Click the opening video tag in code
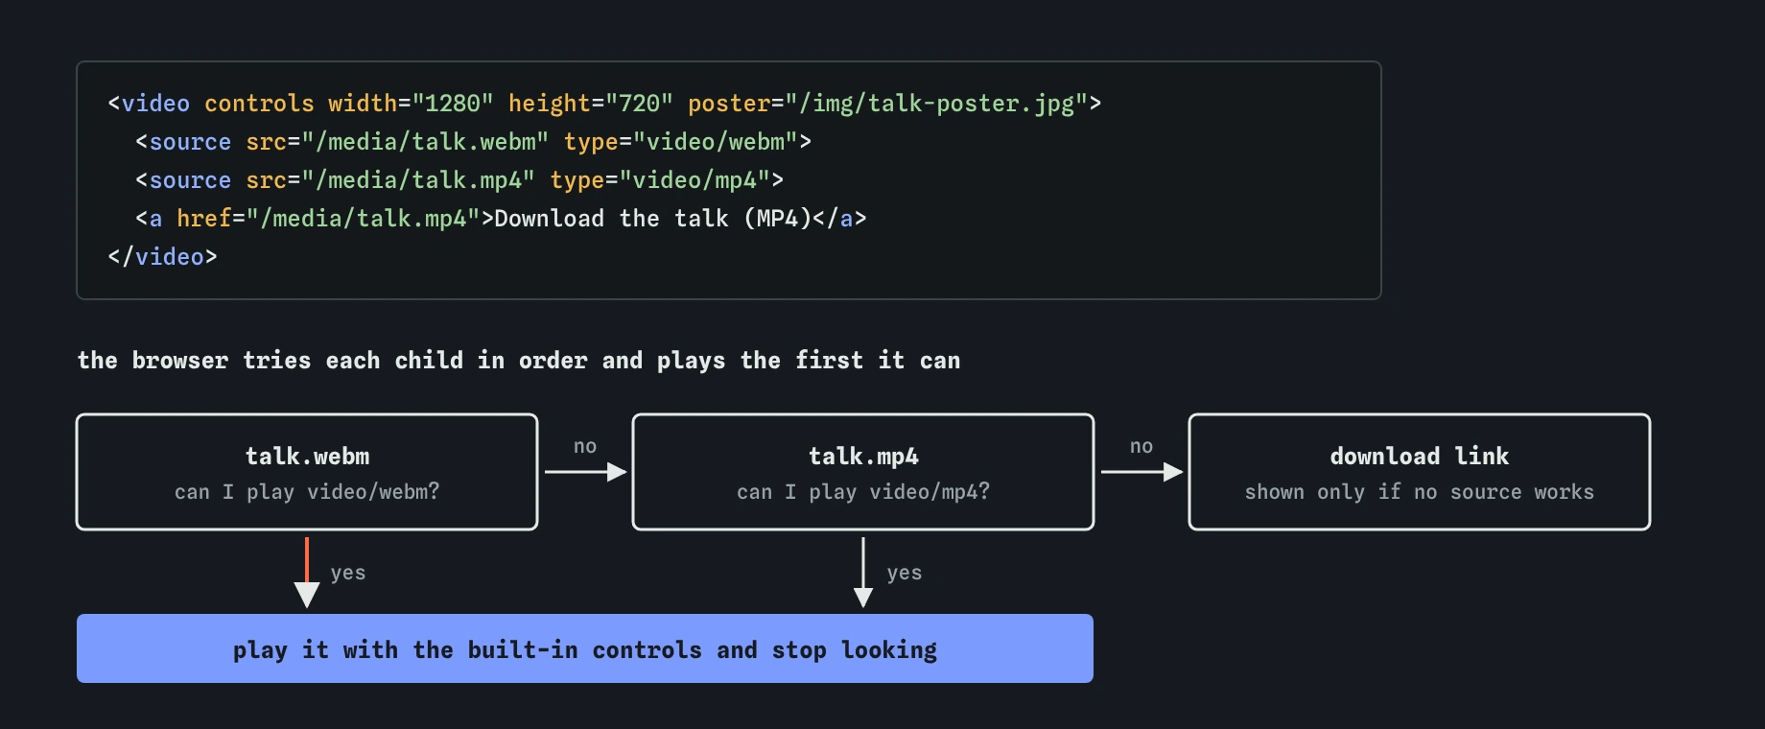 click(x=149, y=104)
